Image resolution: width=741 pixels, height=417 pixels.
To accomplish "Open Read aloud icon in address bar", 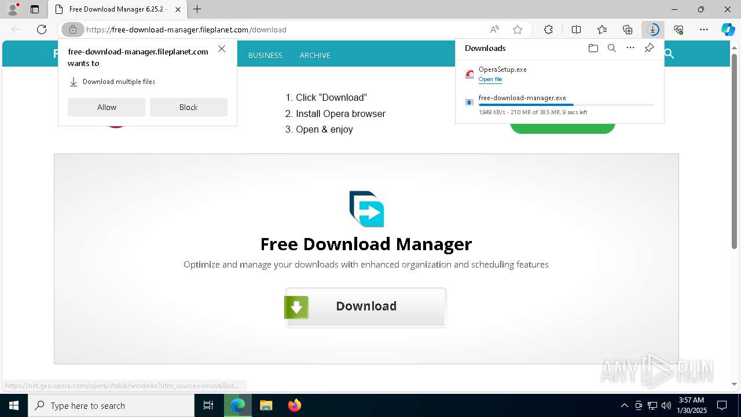I will tap(494, 30).
